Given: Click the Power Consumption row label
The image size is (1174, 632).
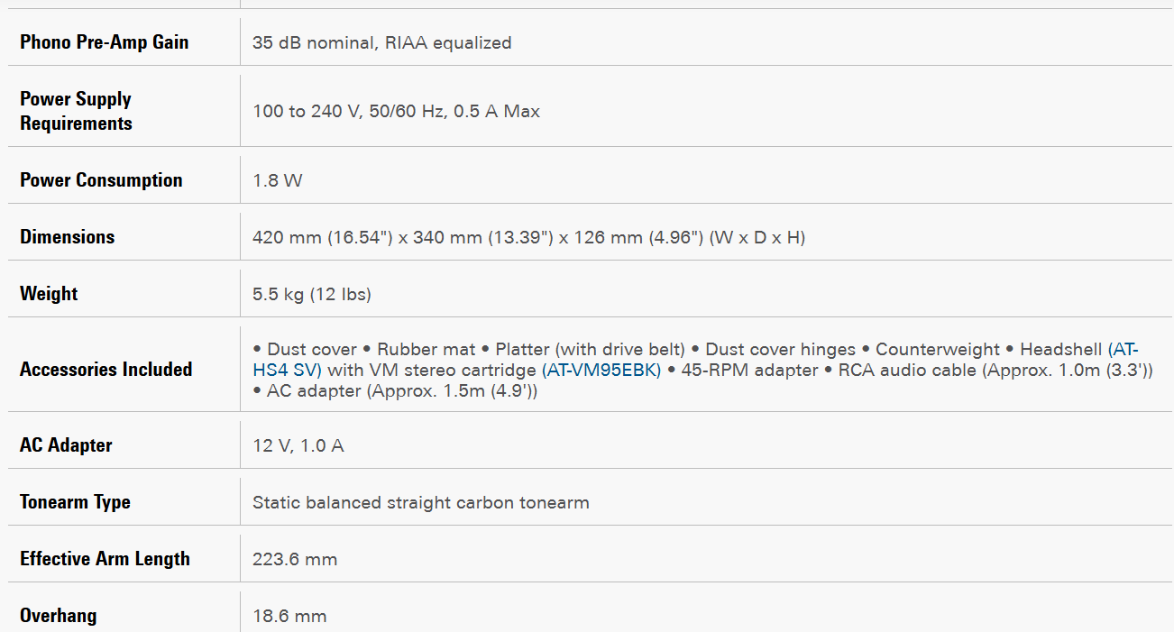Looking at the screenshot, I should [x=101, y=180].
